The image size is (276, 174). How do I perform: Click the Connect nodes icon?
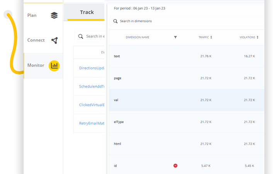point(55,40)
